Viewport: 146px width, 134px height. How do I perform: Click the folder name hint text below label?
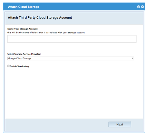click(46, 33)
